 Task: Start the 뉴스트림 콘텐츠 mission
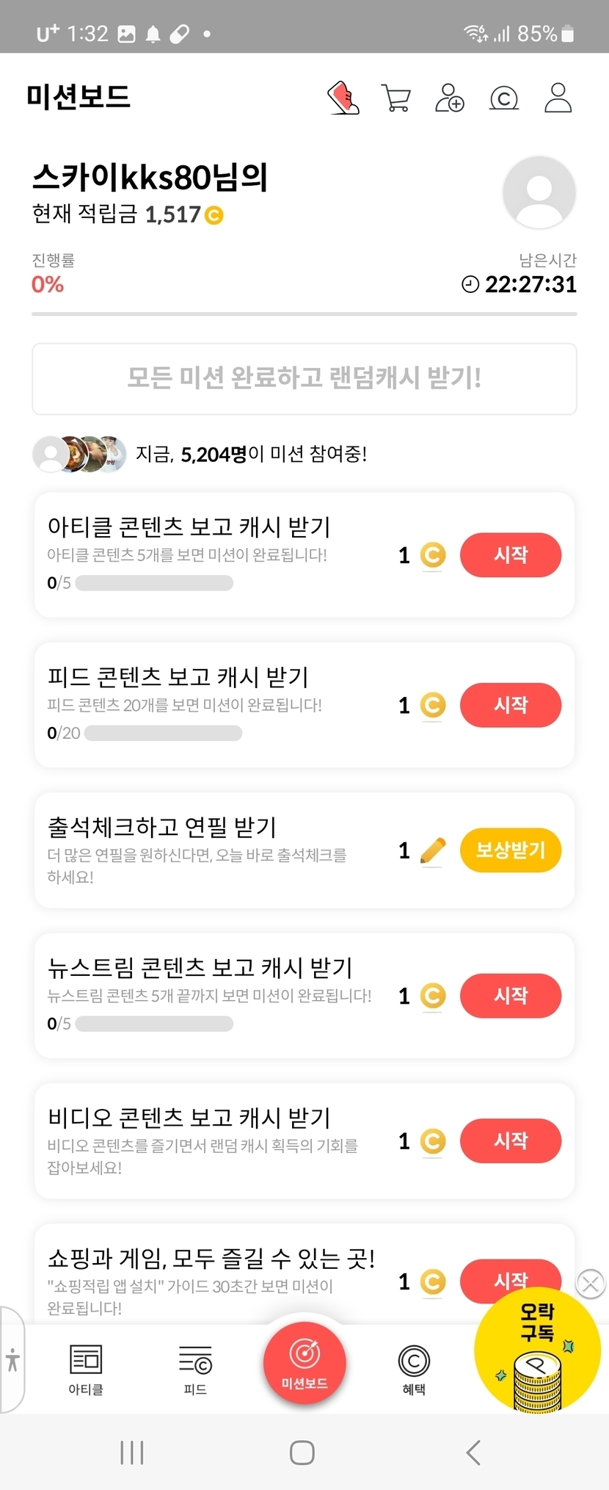(511, 996)
